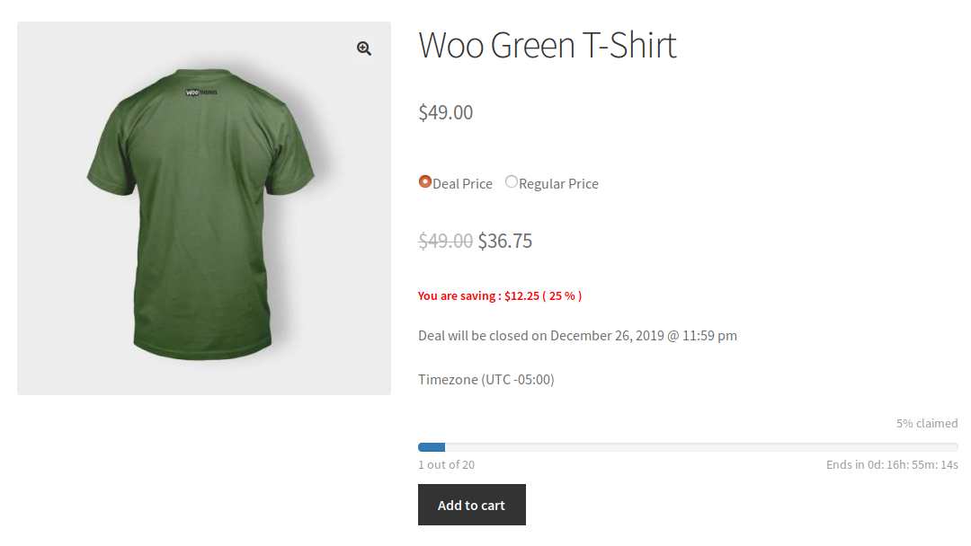Click the Add to cart button
The height and width of the screenshot is (546, 971).
click(x=471, y=504)
